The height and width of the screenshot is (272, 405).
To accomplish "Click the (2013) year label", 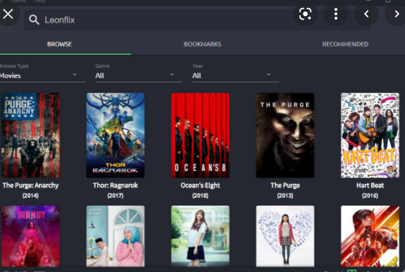I will coord(285,196).
